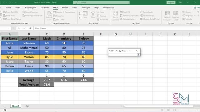Select the Chemistry header cell
Image resolution: width=200 pixels, height=112 pixels.
coord(64,39)
